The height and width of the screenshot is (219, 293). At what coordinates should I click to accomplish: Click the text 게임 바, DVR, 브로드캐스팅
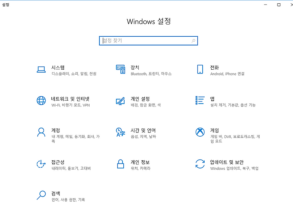point(233,137)
